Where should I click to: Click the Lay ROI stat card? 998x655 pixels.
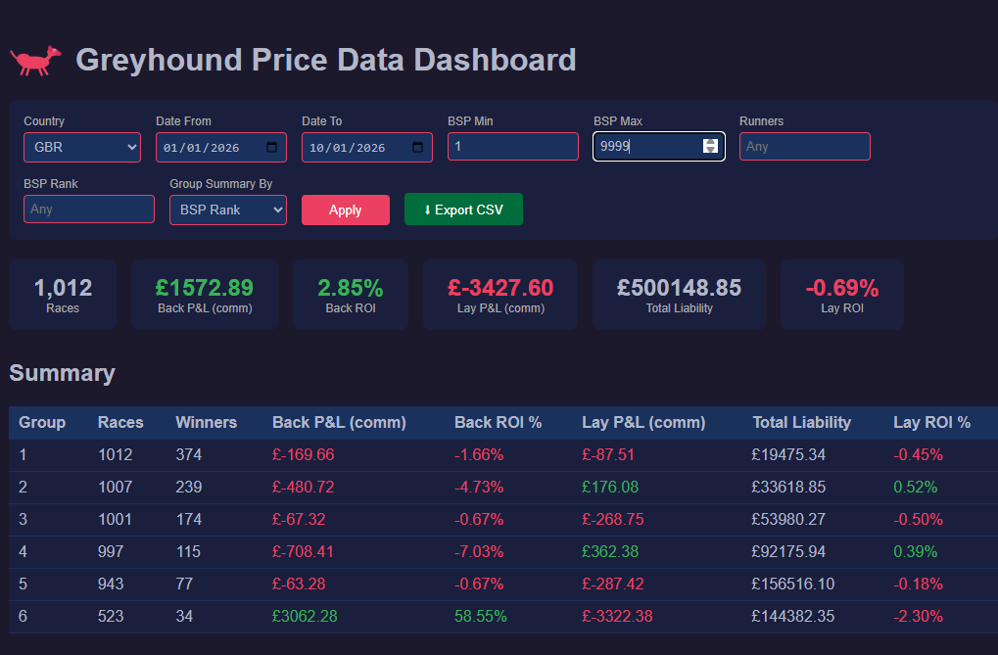click(x=841, y=294)
